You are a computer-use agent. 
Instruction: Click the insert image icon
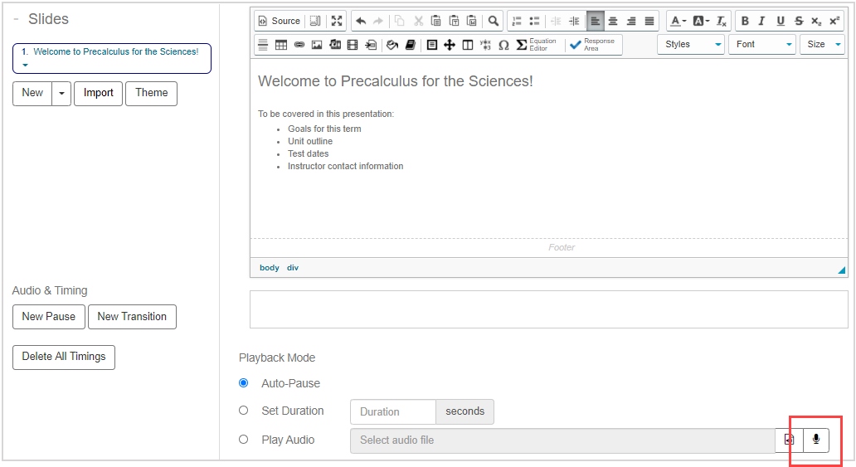click(317, 45)
